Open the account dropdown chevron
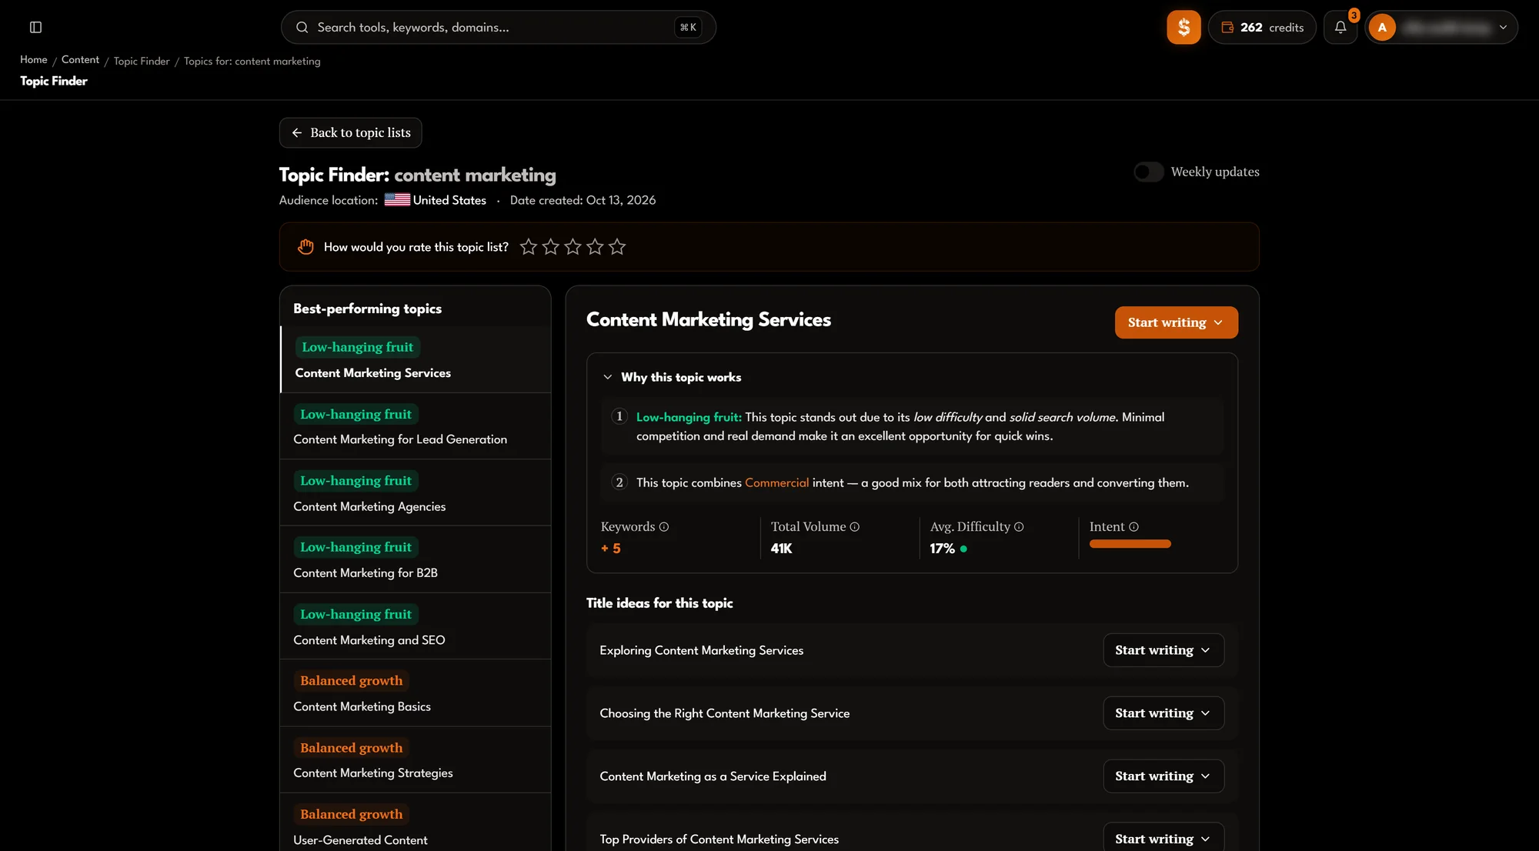1539x851 pixels. click(1503, 27)
